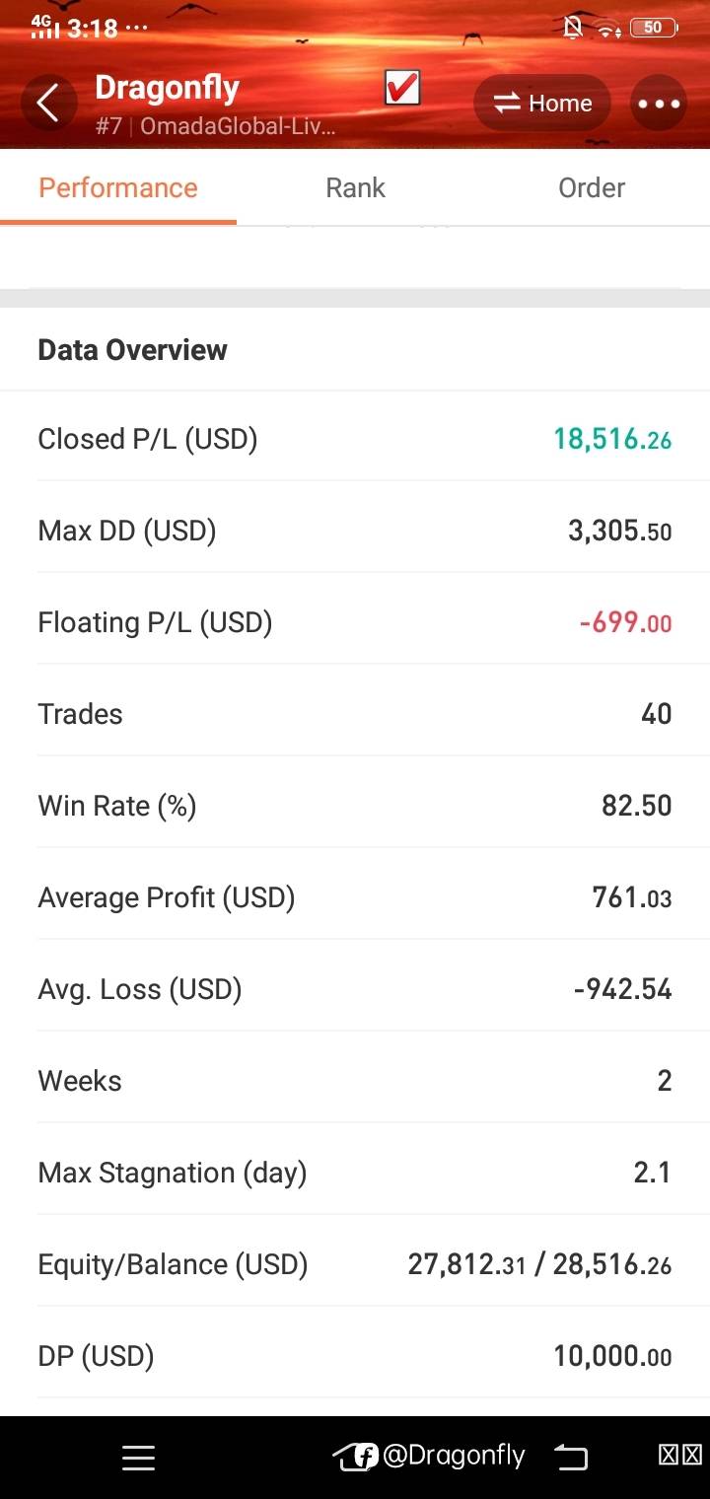Tap the Facebook icon near @Dragonfly
This screenshot has width=710, height=1499.
click(x=366, y=1457)
